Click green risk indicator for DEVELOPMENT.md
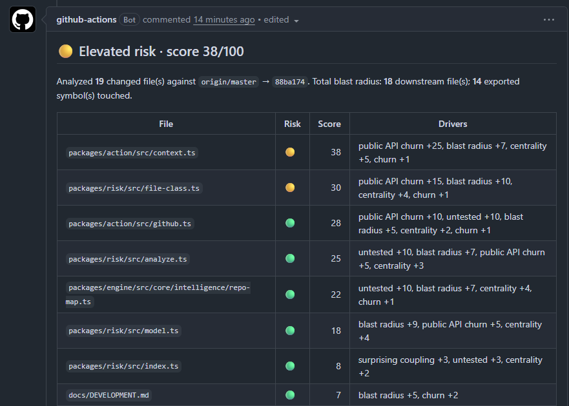This screenshot has width=569, height=406. coord(290,395)
